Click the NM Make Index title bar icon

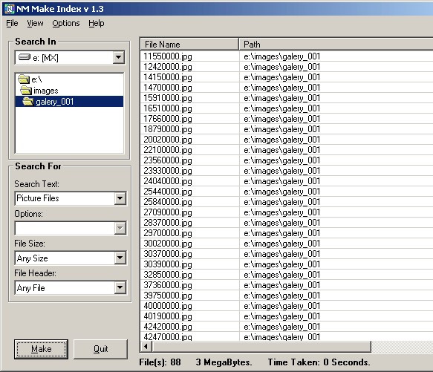pyautogui.click(x=10, y=9)
